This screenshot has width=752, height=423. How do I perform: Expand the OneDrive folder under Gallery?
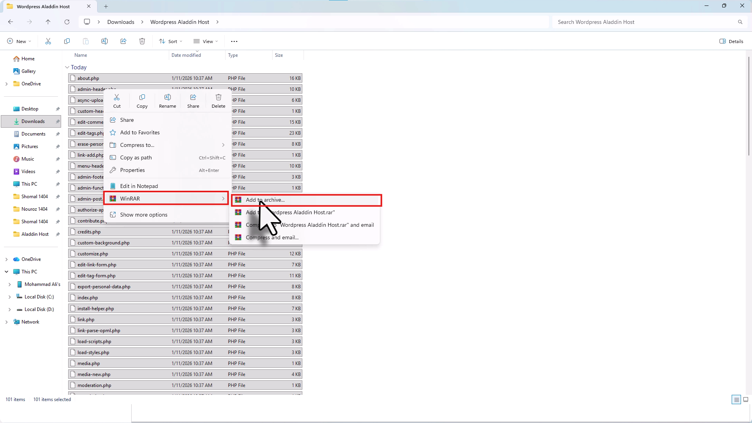(x=6, y=84)
